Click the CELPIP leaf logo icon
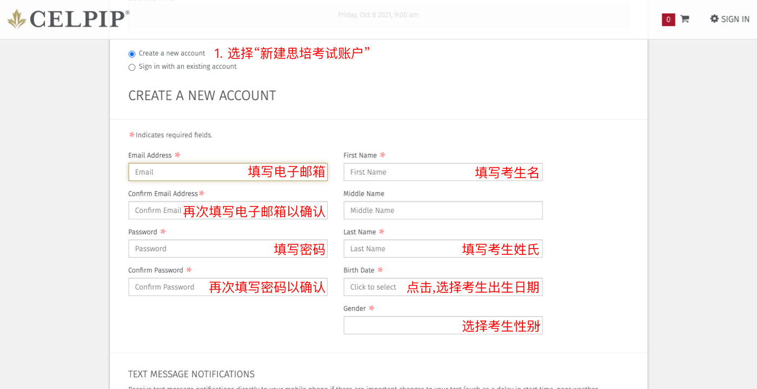Screen dimensions: 757x389 click(x=16, y=19)
